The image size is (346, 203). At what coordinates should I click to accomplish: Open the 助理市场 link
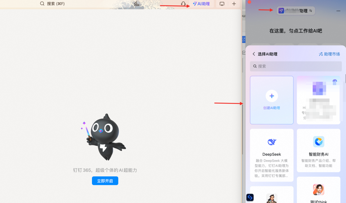tap(329, 54)
